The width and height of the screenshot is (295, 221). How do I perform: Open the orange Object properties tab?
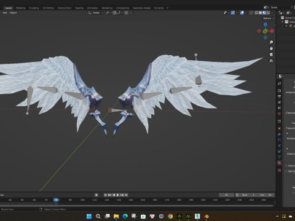279,128
